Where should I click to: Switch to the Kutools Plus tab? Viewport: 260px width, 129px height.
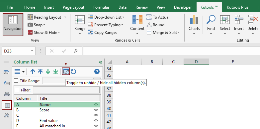pyautogui.click(x=237, y=7)
